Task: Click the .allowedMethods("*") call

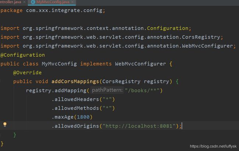Action: (x=83, y=108)
